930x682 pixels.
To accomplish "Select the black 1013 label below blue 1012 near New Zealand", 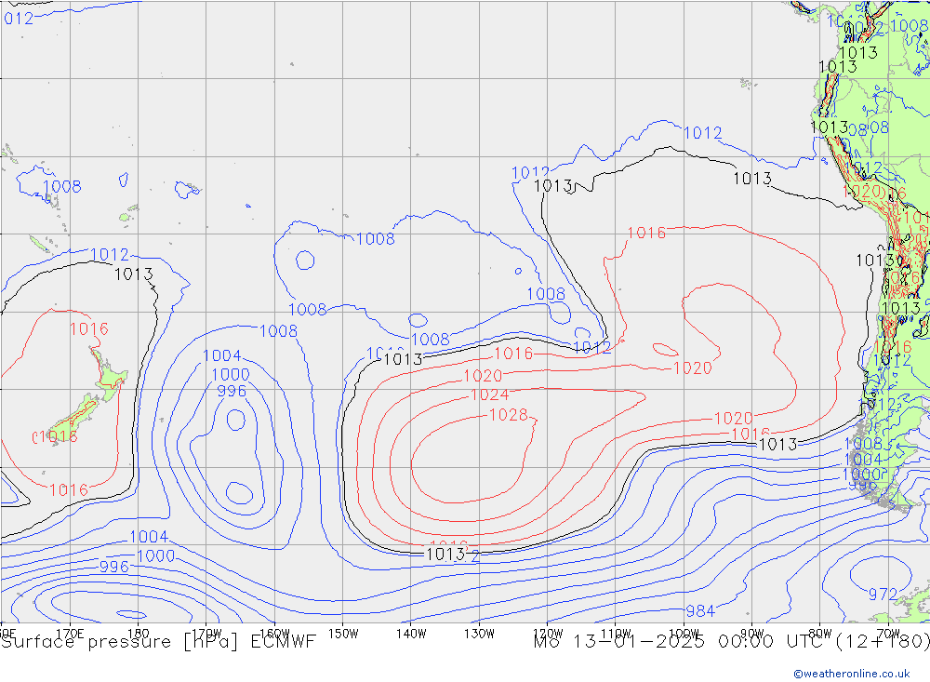I will tap(133, 274).
